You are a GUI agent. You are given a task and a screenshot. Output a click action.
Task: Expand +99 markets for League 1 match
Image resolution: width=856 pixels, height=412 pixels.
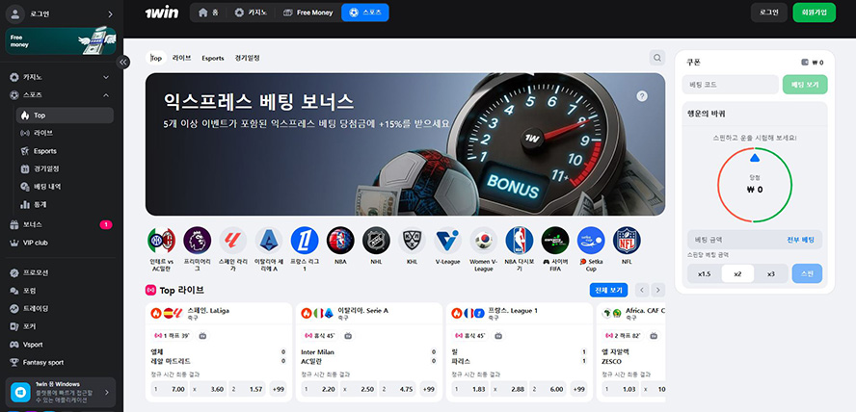tap(579, 389)
